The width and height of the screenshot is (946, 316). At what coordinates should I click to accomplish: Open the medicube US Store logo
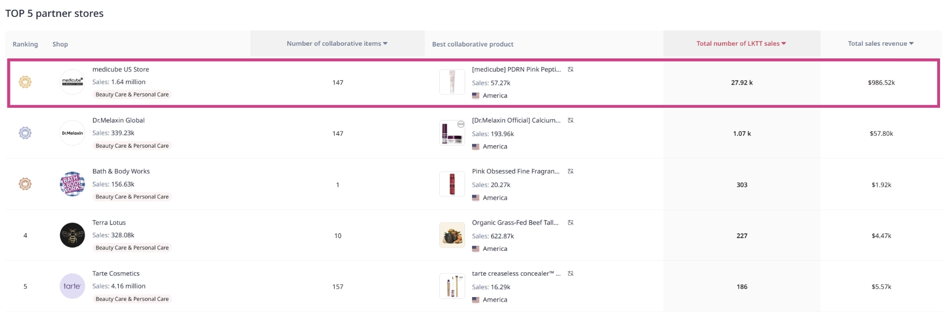(72, 82)
